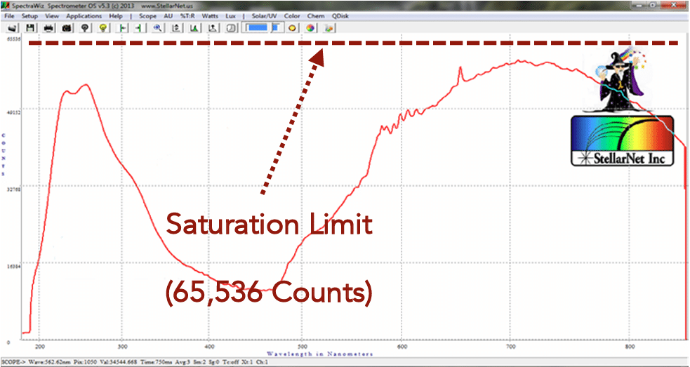Click the 700 wavelength axis label
Image resolution: width=690 pixels, height=367 pixels.
point(510,347)
